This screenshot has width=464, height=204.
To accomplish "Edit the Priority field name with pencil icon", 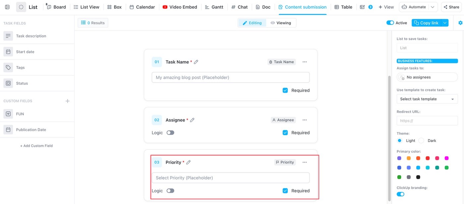I will click(188, 162).
